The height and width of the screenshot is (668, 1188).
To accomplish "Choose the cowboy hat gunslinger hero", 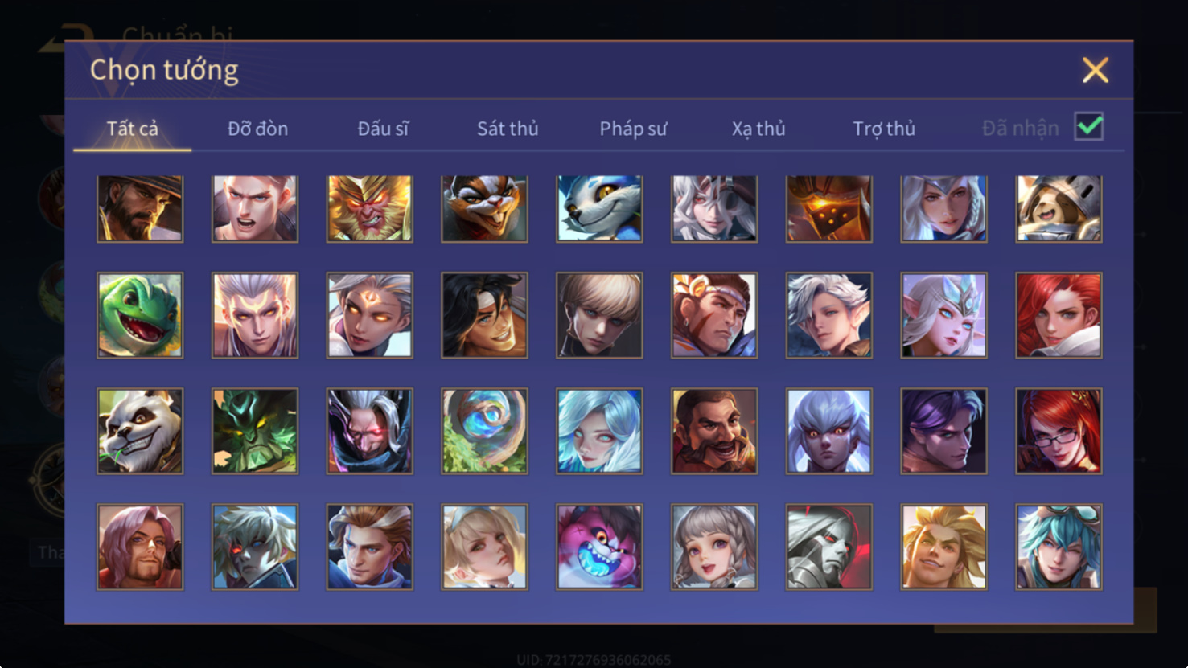I will pos(140,208).
